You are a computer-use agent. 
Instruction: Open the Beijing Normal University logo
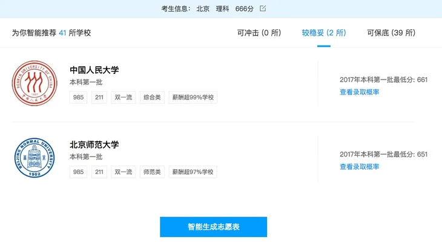35,158
